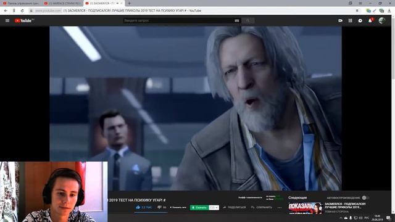Close the active ЗАСМЕЯЛСЯ tab

(x=121, y=3)
